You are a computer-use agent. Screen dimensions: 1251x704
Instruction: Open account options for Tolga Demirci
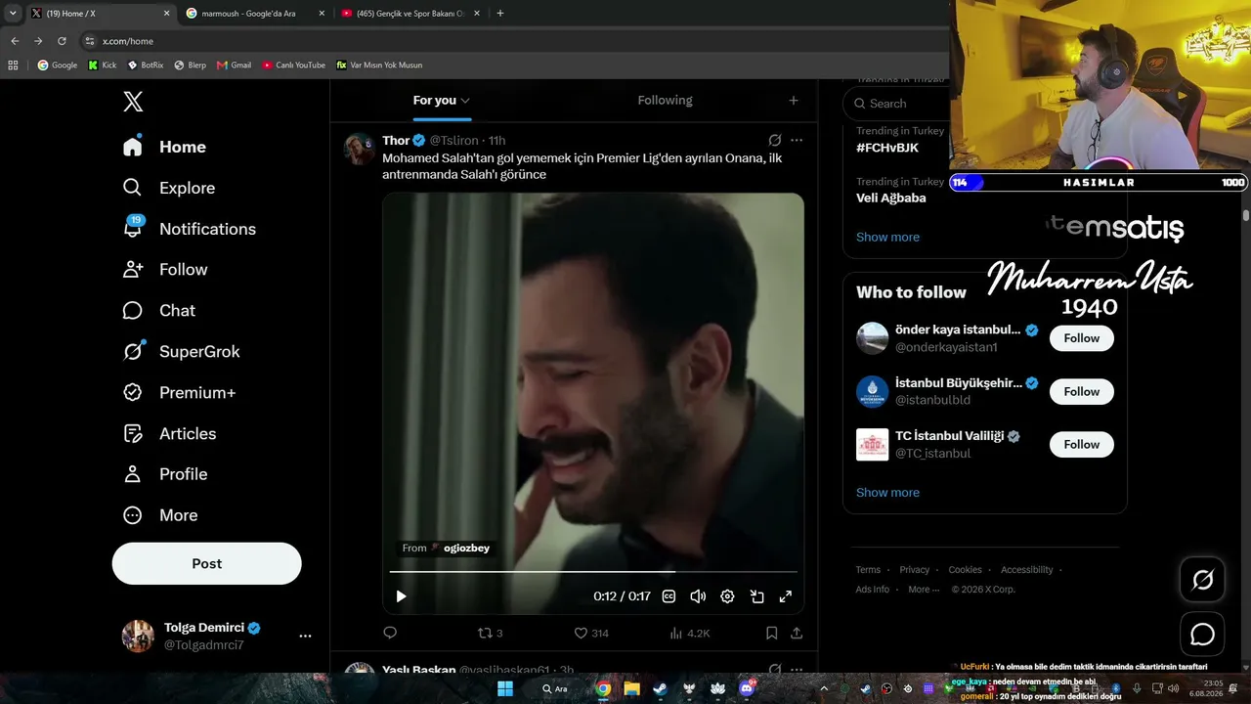click(305, 636)
